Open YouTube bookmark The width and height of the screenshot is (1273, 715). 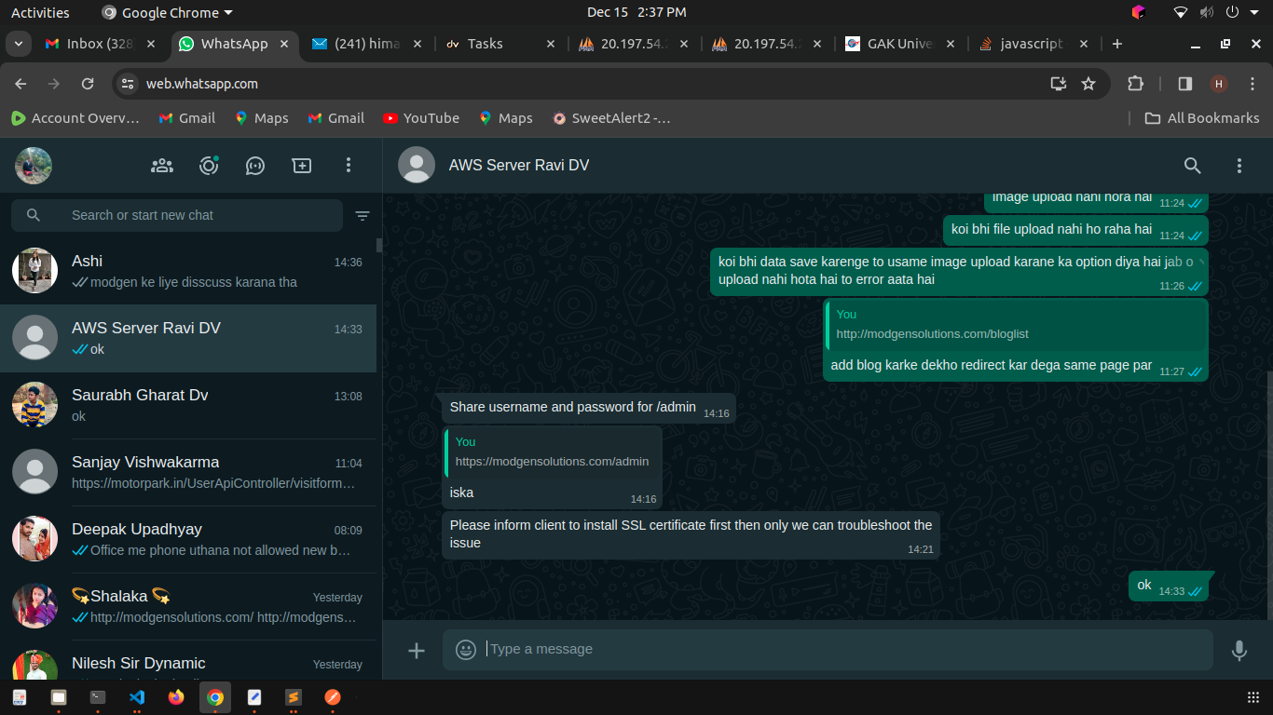(x=420, y=118)
